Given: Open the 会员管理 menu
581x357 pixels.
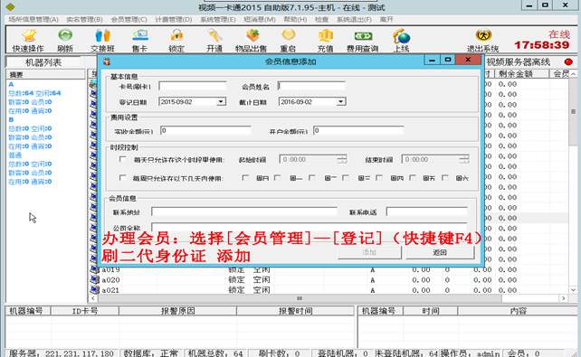Looking at the screenshot, I should [129, 19].
